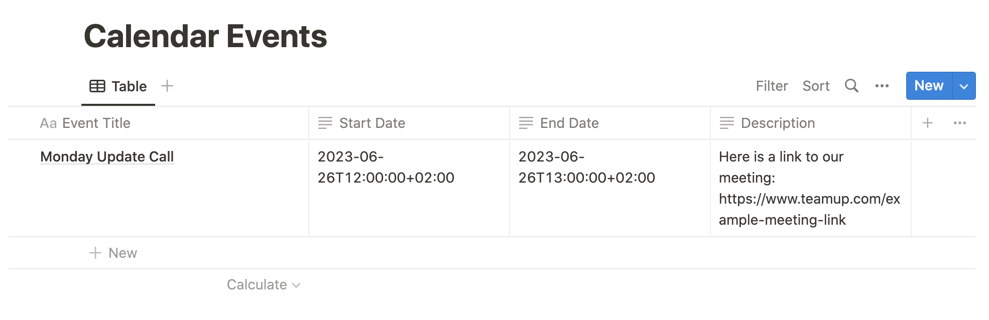This screenshot has height=320, width=989.
Task: Switch to the Table view tab
Action: coord(118,86)
